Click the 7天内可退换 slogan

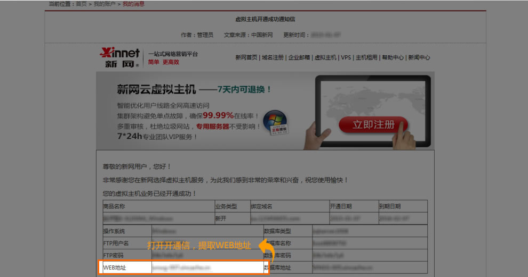[244, 89]
